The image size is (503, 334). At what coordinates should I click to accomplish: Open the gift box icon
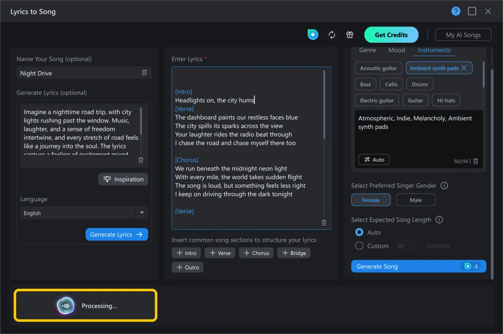click(x=350, y=35)
